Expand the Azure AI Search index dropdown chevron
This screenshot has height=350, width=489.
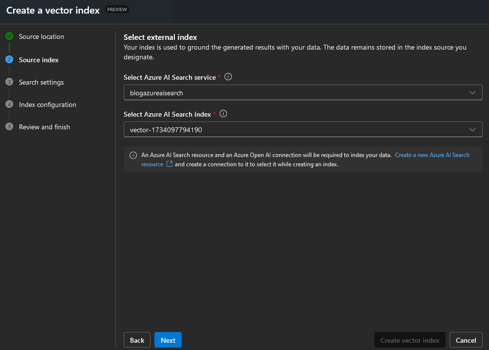471,129
